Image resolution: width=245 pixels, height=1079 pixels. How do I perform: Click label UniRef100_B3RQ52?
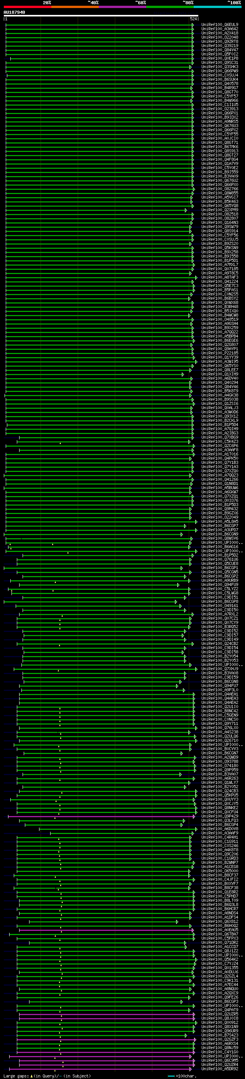[220, 627]
